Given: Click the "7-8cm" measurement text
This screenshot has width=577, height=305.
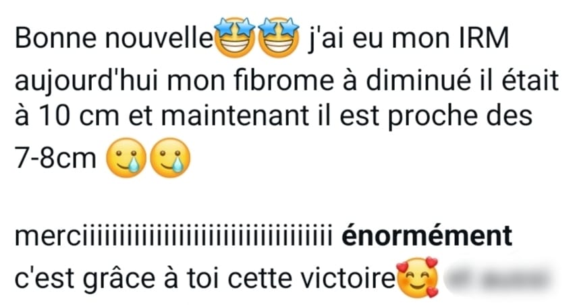Looking at the screenshot, I should (55, 158).
